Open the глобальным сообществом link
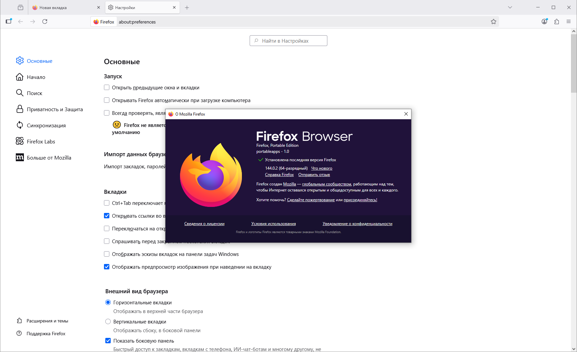The image size is (577, 352). point(327,184)
